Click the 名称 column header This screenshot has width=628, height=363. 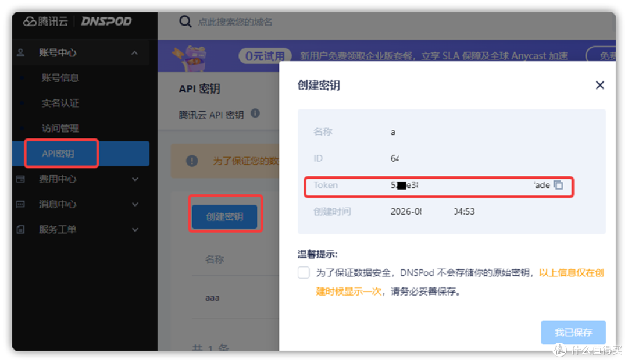click(215, 259)
